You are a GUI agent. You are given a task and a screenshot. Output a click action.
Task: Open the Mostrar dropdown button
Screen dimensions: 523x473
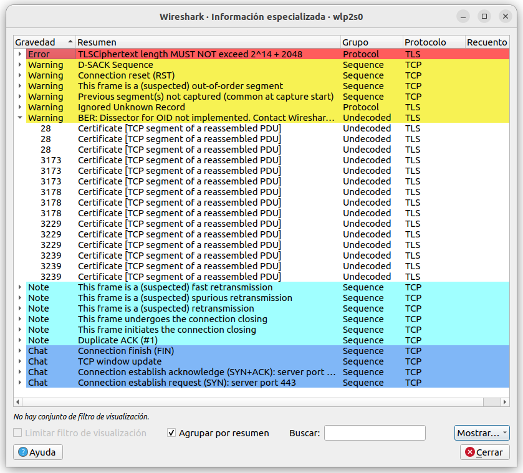(x=482, y=433)
